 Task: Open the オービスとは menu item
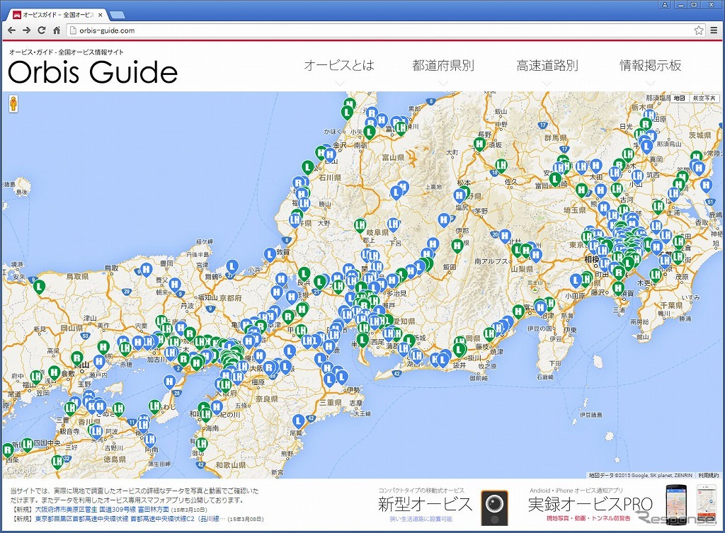338,66
